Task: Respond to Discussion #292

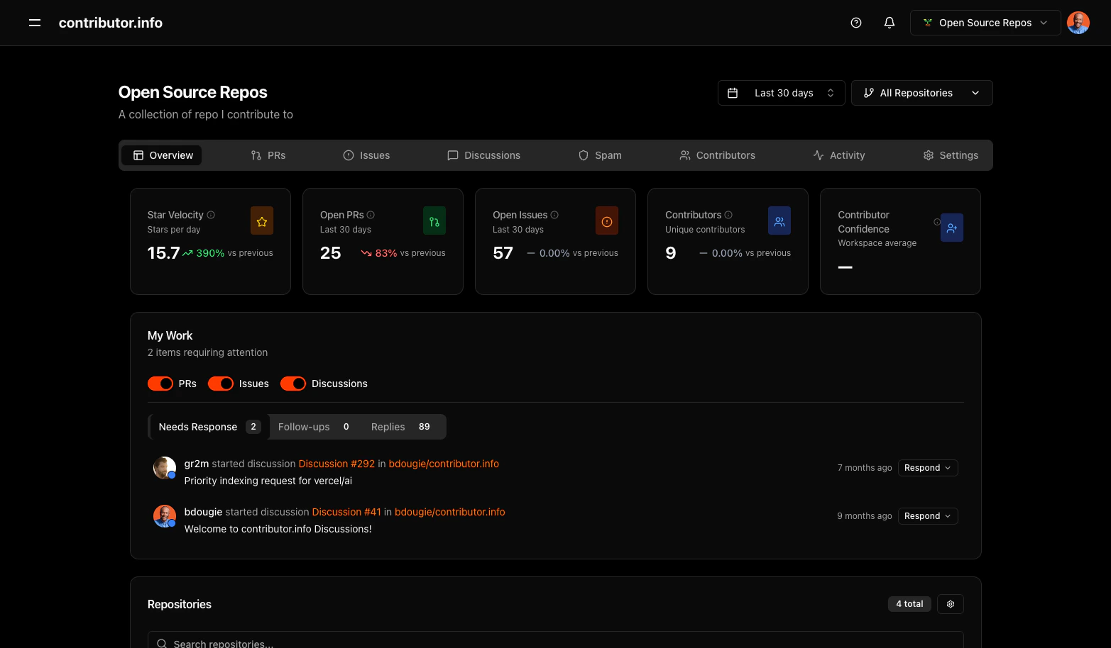Action: tap(927, 467)
